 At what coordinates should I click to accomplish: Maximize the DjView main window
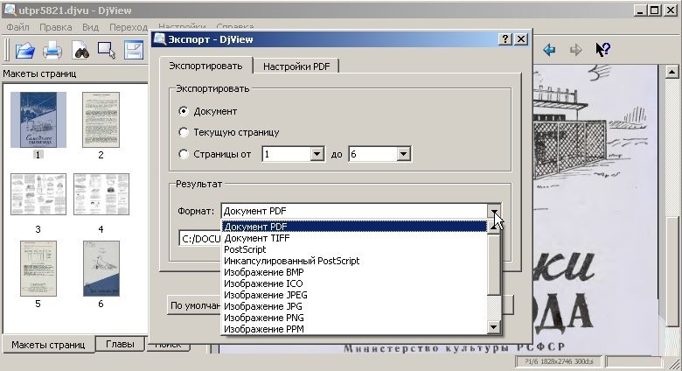click(655, 10)
